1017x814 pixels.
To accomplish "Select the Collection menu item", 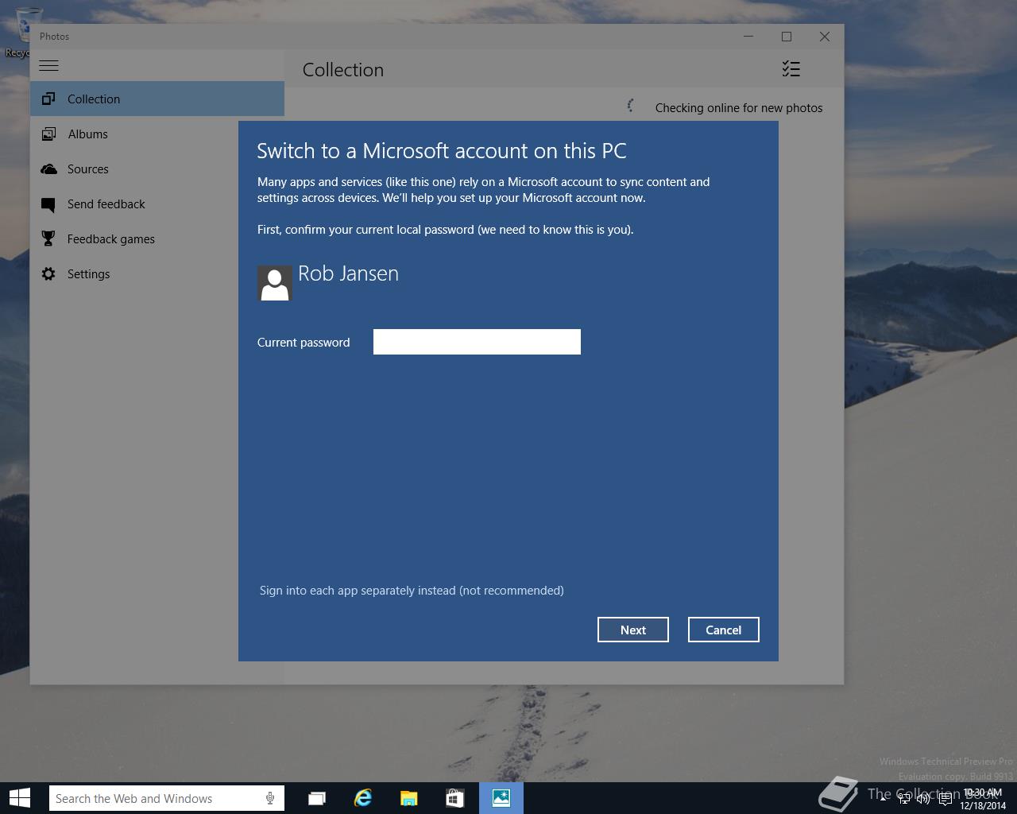I will tap(157, 99).
